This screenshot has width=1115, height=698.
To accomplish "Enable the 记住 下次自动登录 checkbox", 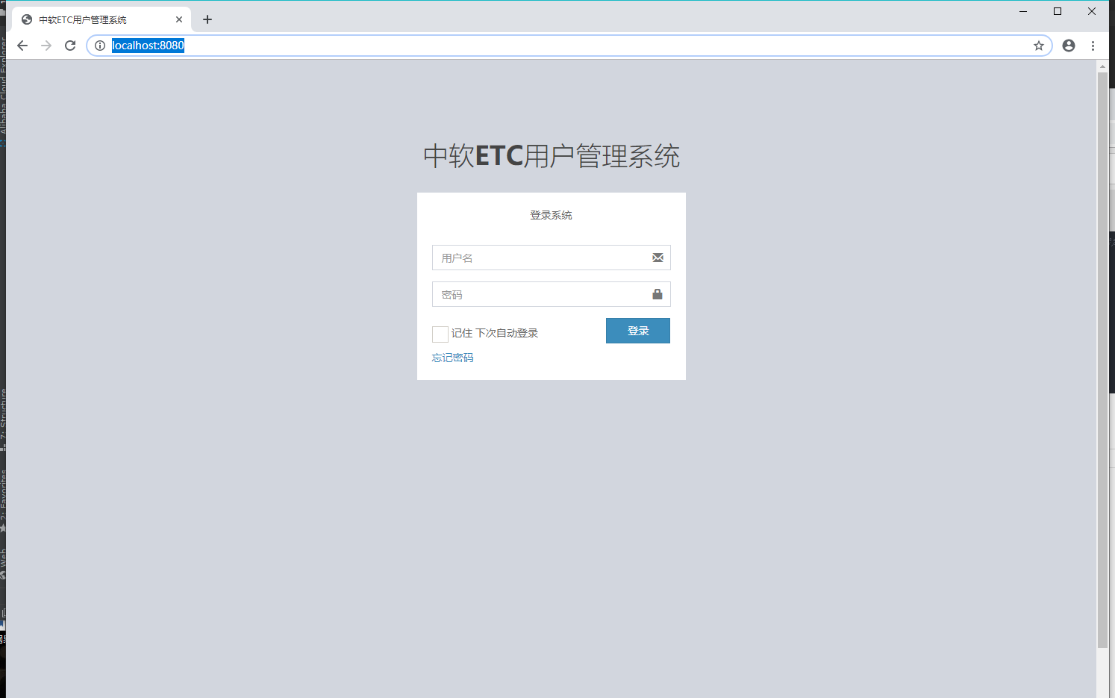I will (x=440, y=334).
